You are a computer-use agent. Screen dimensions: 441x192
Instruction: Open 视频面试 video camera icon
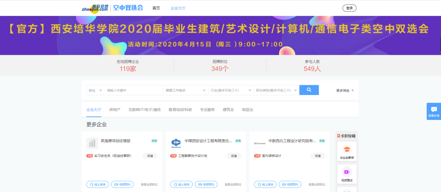[347, 172]
